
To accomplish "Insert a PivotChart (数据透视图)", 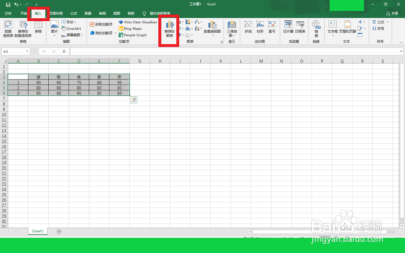I will coord(212,29).
